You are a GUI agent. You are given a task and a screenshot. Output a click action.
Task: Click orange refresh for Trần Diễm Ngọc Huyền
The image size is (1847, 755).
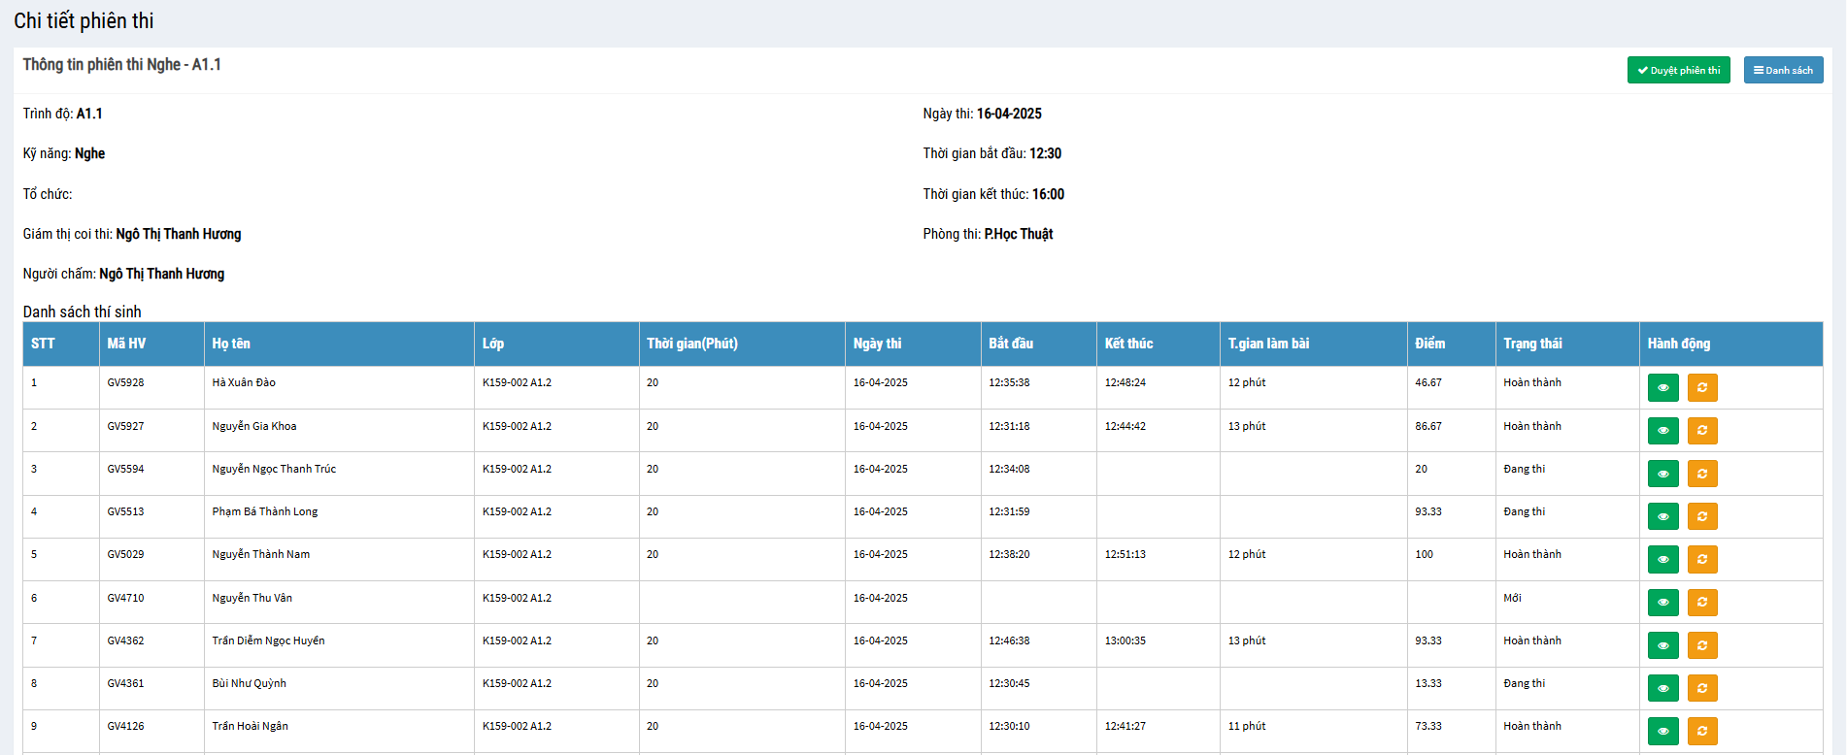coord(1701,645)
